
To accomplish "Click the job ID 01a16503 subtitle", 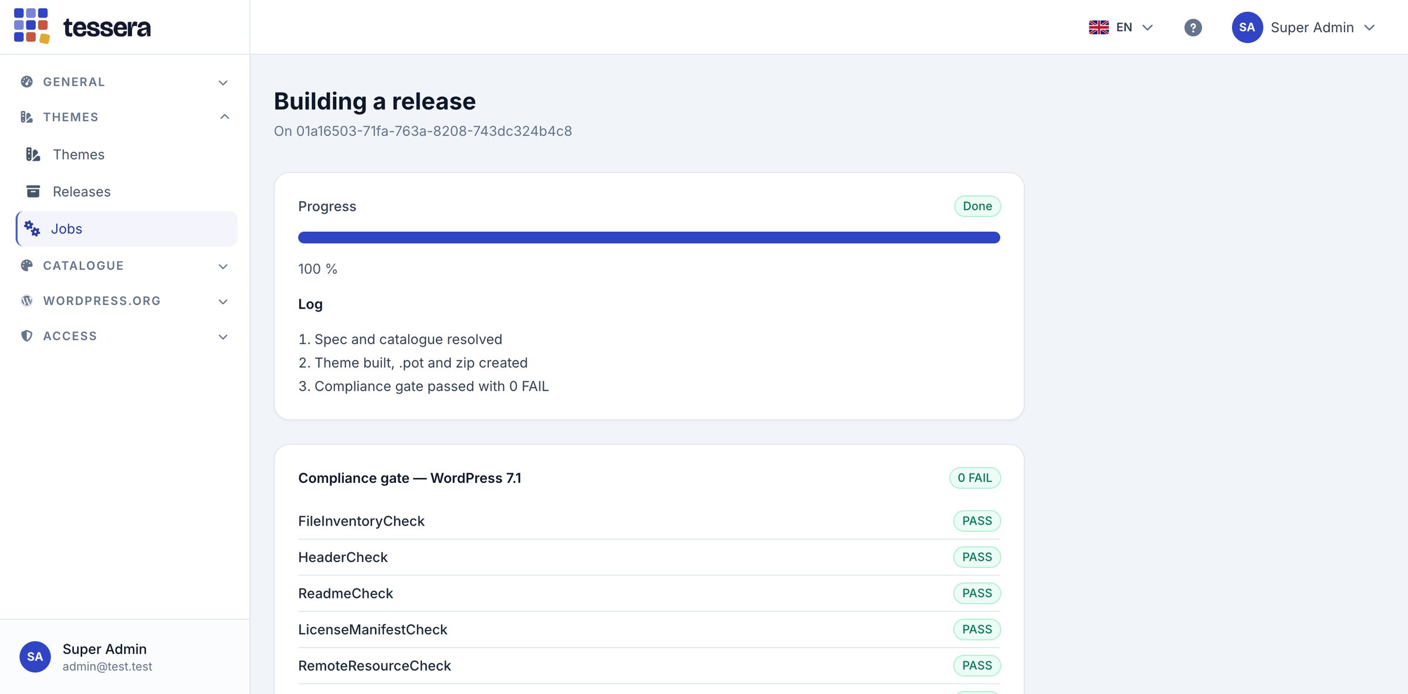I will 423,131.
